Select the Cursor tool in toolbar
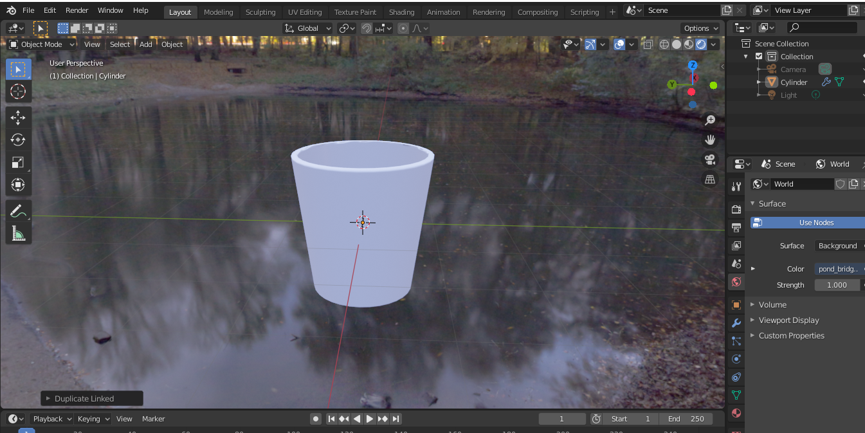 coord(18,91)
